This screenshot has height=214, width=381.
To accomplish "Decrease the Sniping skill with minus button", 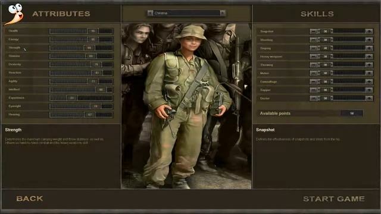I will point(314,48).
